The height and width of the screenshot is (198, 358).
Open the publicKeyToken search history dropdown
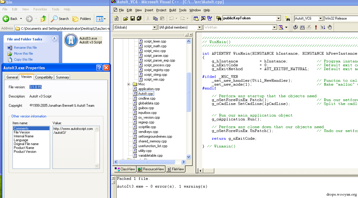pyautogui.click(x=278, y=18)
